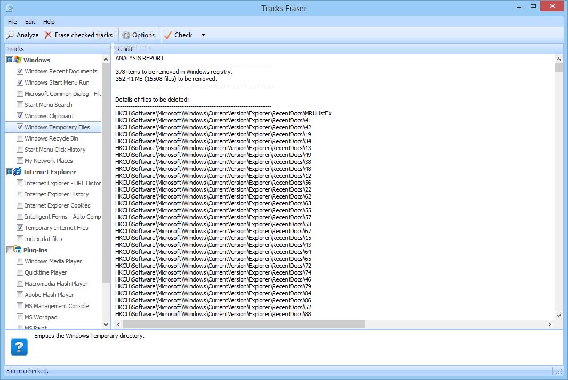Image resolution: width=568 pixels, height=380 pixels.
Task: Check Internet Explorer History box
Action: 20,194
